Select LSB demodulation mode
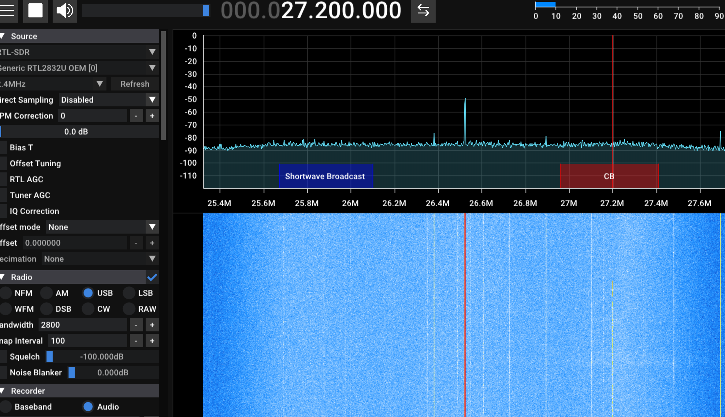Image resolution: width=725 pixels, height=417 pixels. [x=129, y=293]
